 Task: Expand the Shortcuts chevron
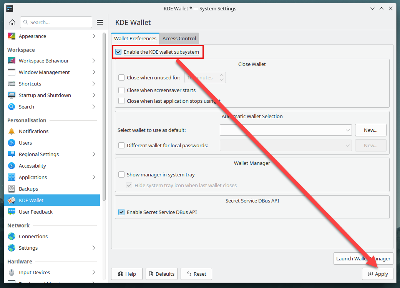[94, 84]
